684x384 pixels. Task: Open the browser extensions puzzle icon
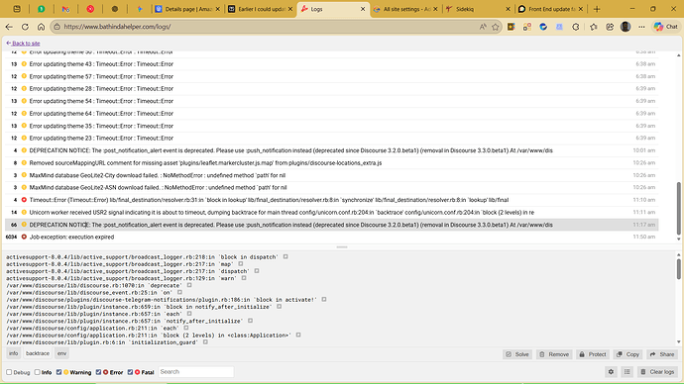click(x=576, y=27)
